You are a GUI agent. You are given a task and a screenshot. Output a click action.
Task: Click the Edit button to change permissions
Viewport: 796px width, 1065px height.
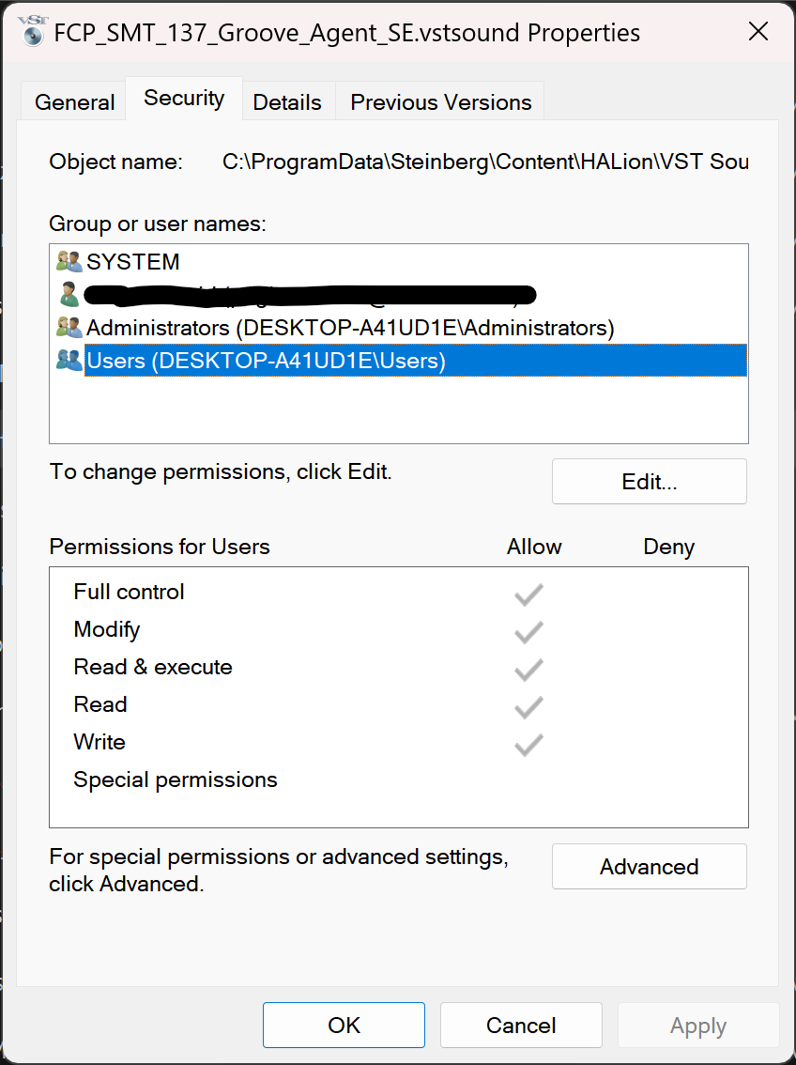(x=649, y=481)
